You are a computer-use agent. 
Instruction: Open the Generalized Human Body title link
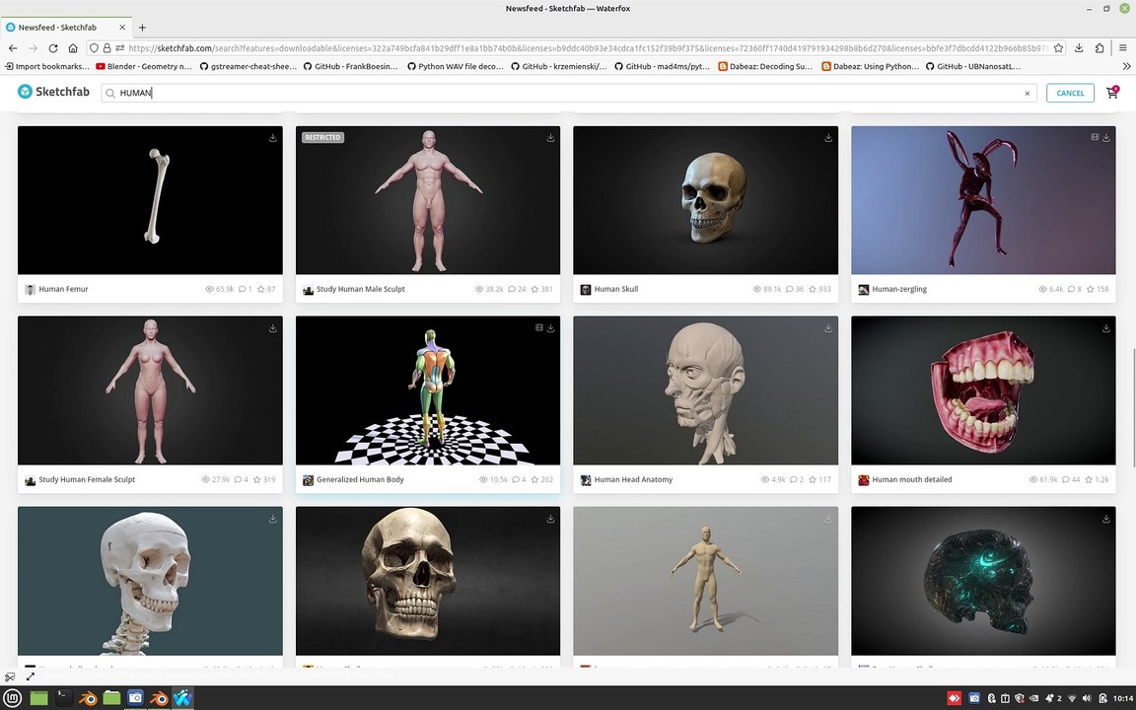pos(360,479)
